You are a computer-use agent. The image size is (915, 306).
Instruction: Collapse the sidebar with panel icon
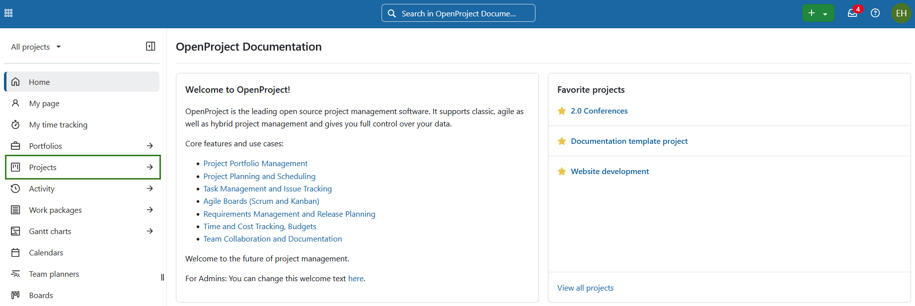[x=151, y=46]
